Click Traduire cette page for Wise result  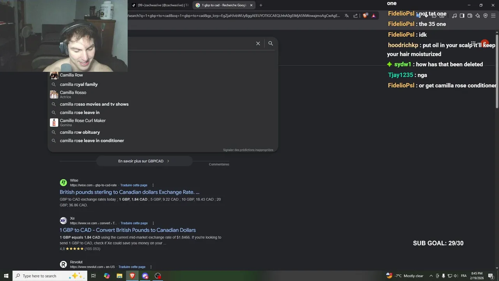[x=134, y=185]
